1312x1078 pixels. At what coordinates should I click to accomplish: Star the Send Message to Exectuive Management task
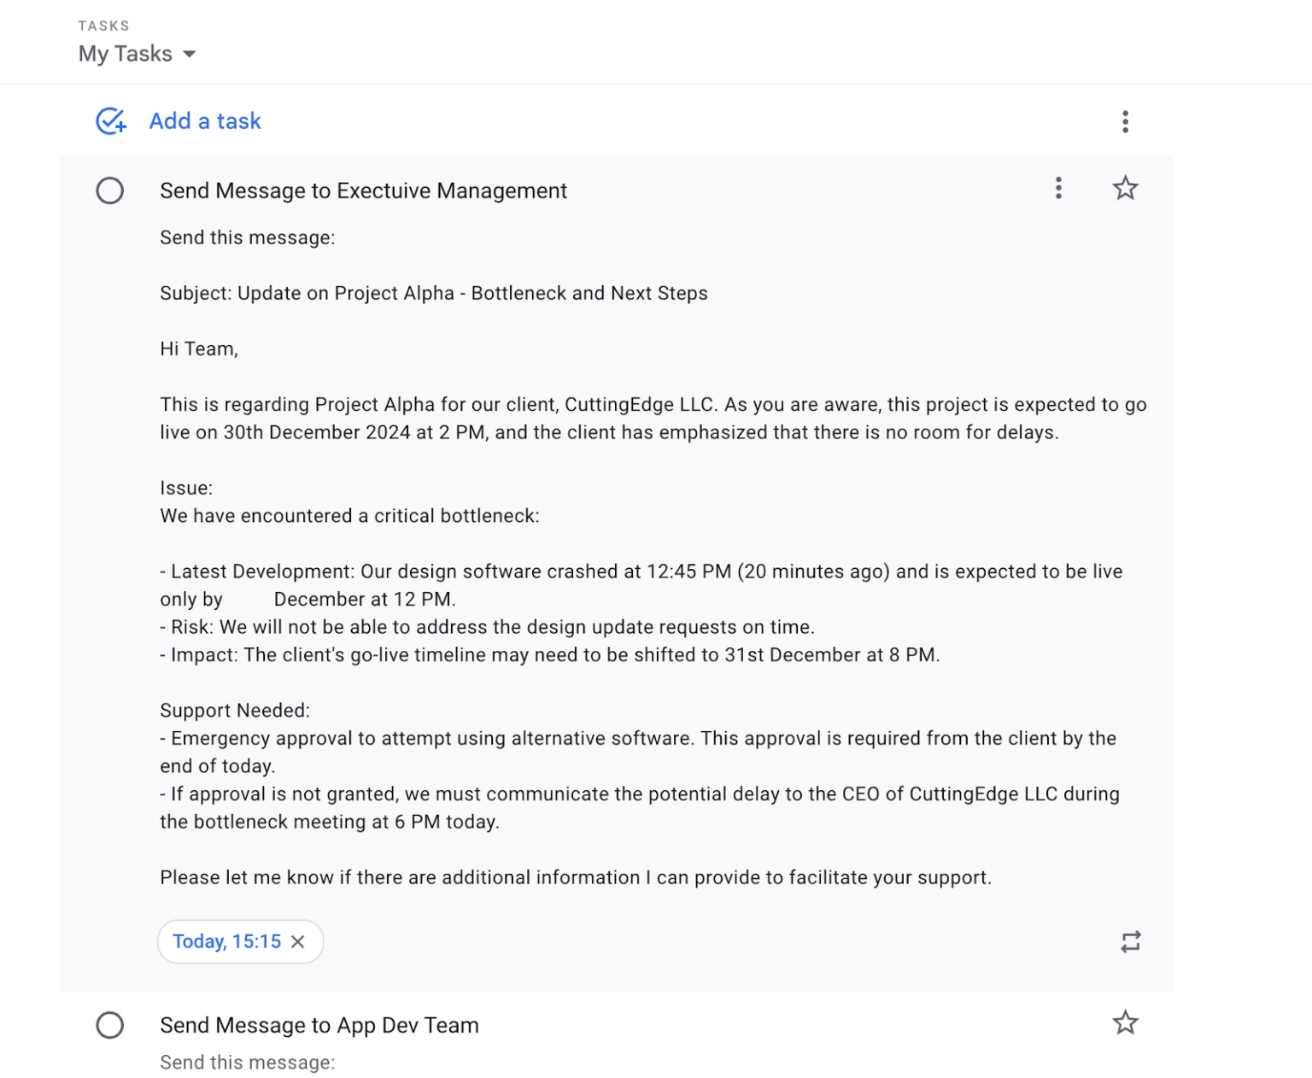point(1125,188)
